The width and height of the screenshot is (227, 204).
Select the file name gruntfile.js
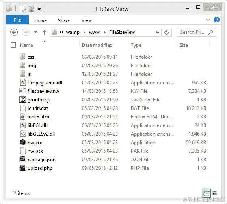pos(39,100)
